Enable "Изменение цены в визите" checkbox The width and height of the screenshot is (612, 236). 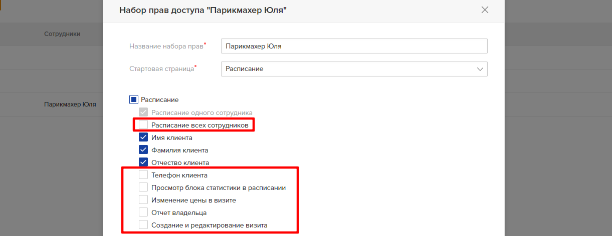click(x=143, y=200)
